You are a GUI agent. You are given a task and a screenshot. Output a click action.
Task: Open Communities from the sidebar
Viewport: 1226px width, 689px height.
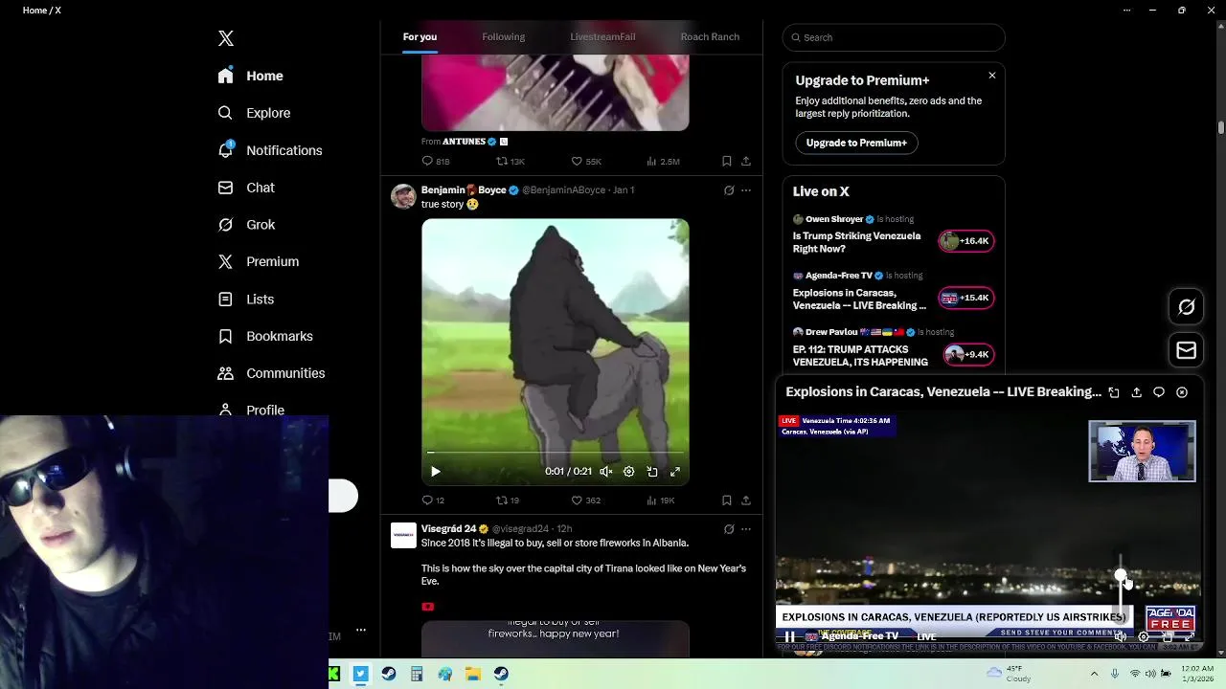(271, 373)
